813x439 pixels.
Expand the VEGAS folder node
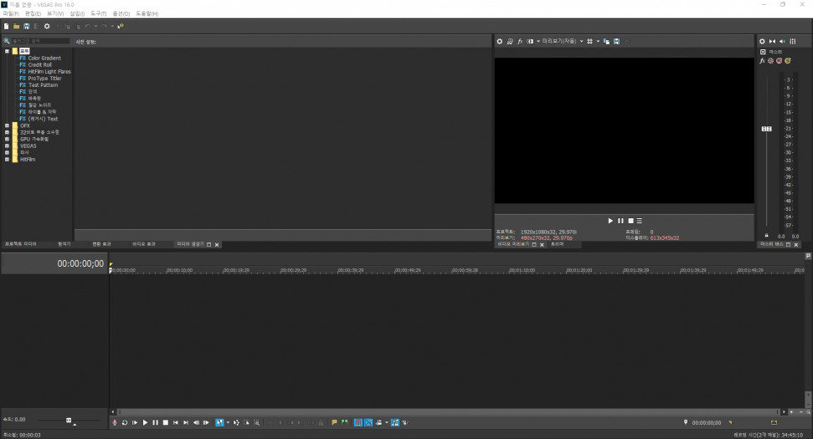(x=7, y=145)
